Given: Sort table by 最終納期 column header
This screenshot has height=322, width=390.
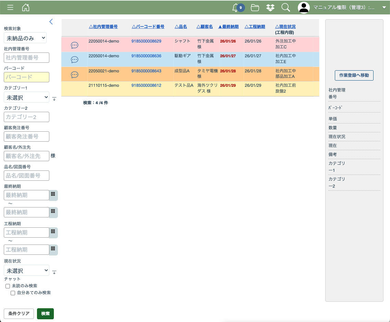Looking at the screenshot, I should (228, 27).
